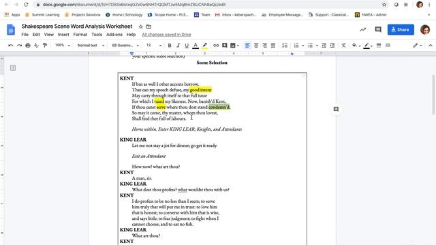Select right align option
This screenshot has width=436, height=245.
264,46
